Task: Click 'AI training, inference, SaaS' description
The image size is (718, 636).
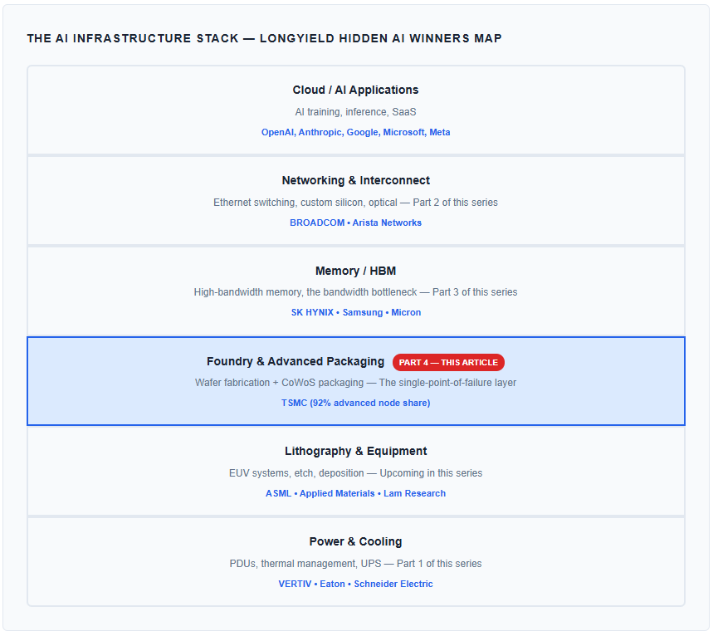Action: coord(355,112)
